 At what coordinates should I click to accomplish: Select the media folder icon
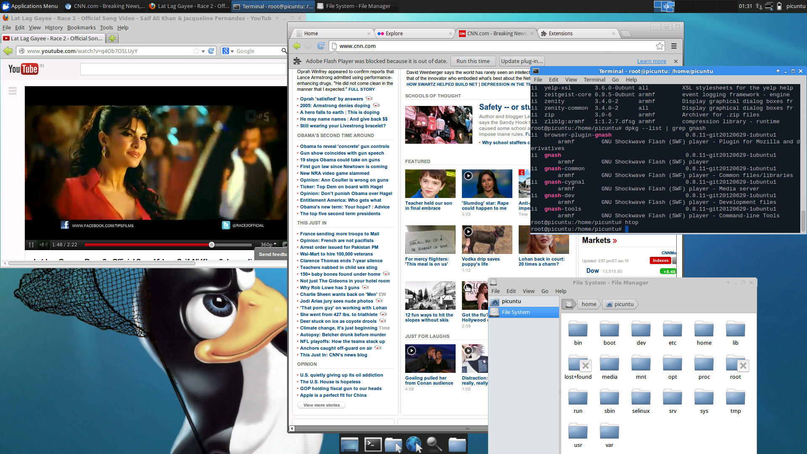pos(609,364)
